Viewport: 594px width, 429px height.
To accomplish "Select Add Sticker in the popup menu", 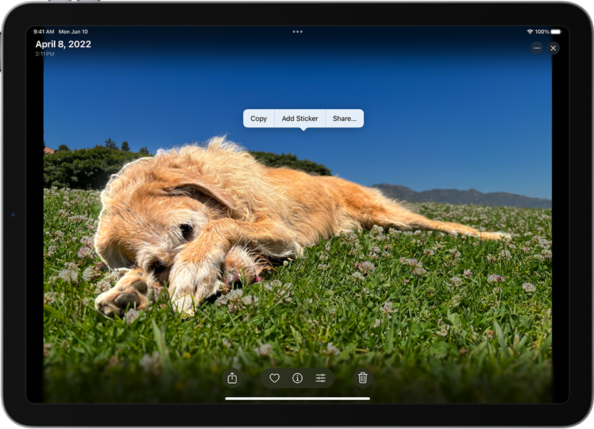I will pyautogui.click(x=300, y=119).
